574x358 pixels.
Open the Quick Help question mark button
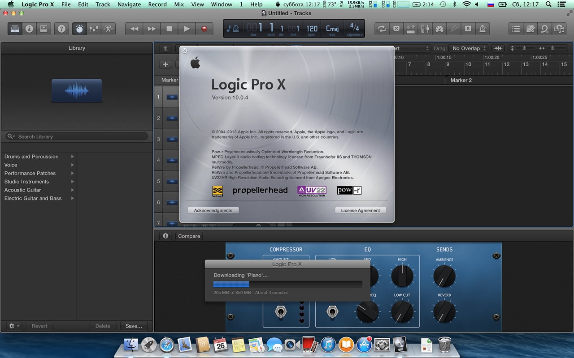(x=61, y=29)
